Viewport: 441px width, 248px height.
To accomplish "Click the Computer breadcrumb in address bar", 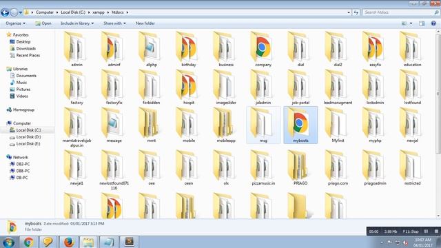I will (x=45, y=12).
